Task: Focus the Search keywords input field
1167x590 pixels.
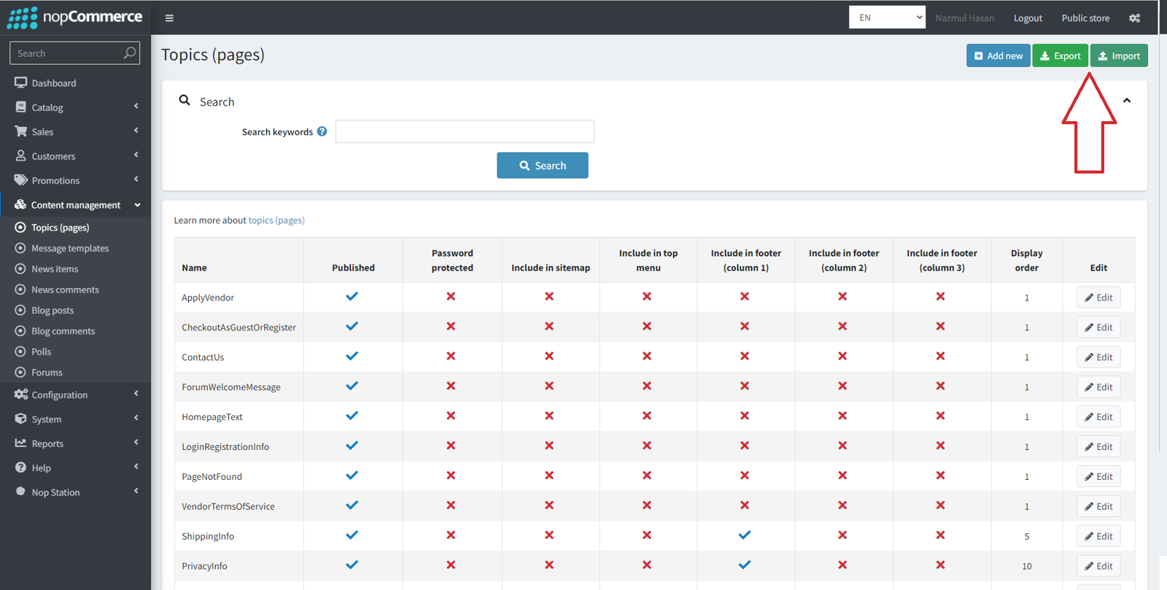Action: click(465, 131)
